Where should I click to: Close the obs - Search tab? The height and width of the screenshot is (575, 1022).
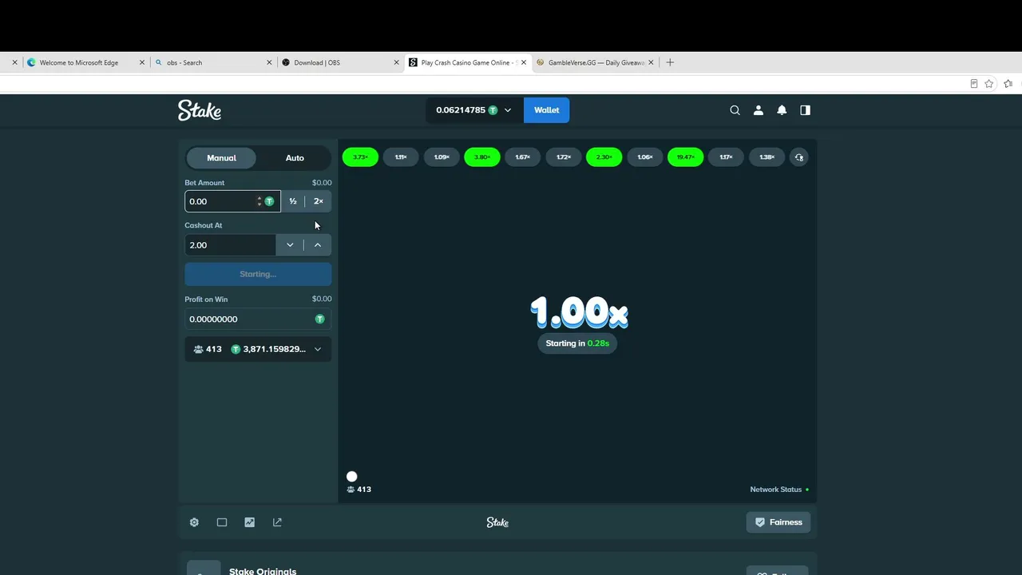pyautogui.click(x=269, y=62)
